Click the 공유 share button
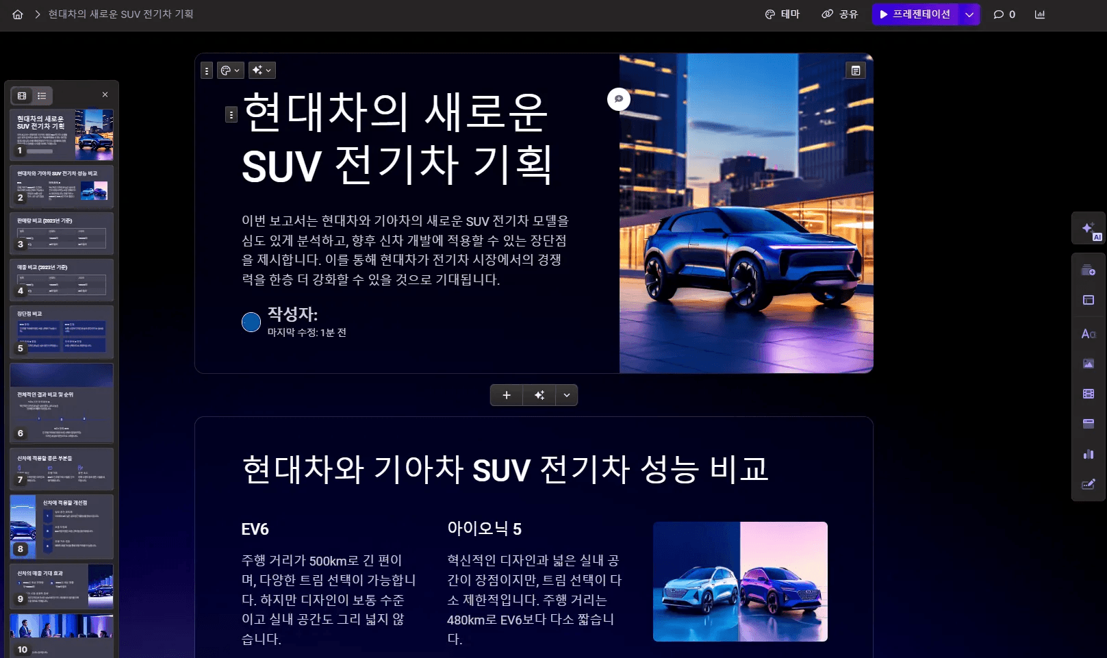This screenshot has height=658, width=1107. click(840, 14)
